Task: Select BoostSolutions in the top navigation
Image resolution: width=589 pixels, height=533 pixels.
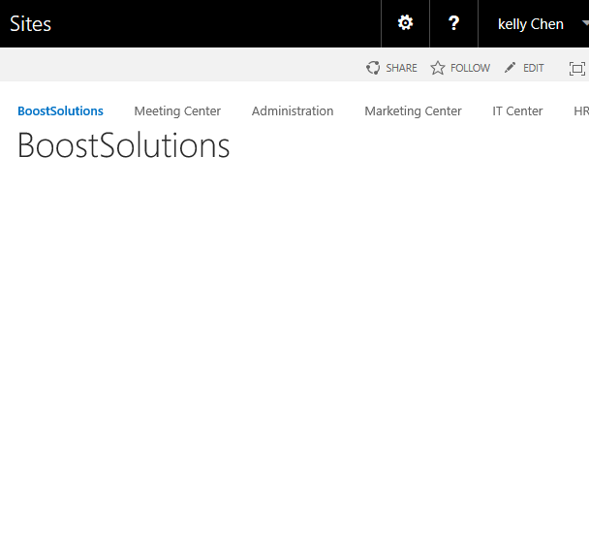Action: click(x=60, y=111)
